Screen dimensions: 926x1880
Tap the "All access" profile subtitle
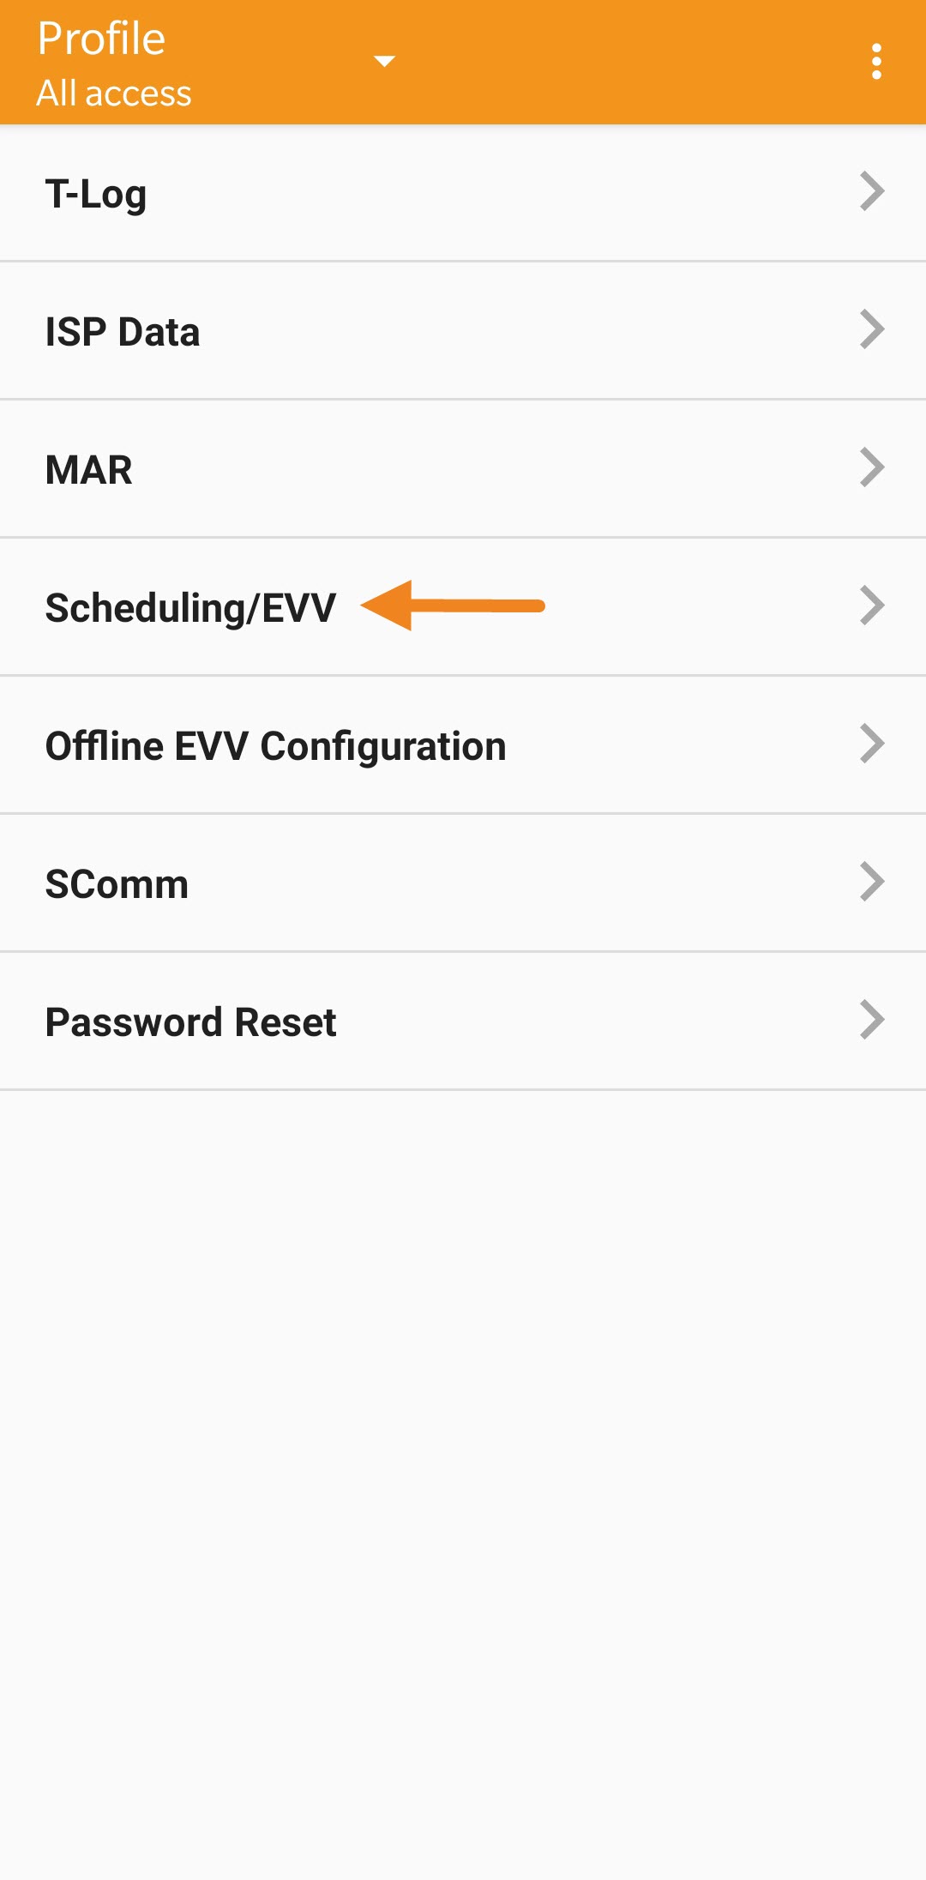point(114,93)
